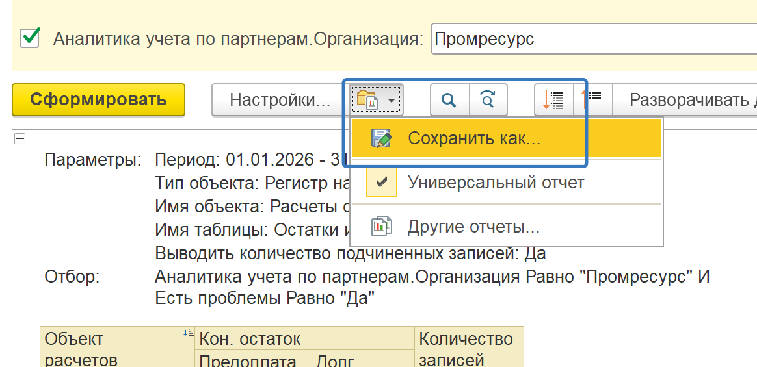Click the Другие отчеты chart icon
757x367 pixels.
pyautogui.click(x=381, y=227)
